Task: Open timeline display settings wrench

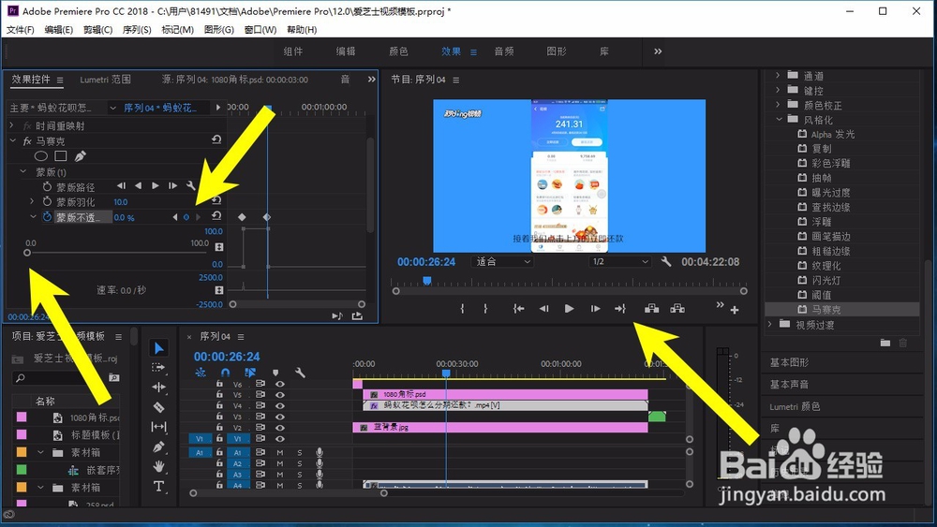Action: 300,373
